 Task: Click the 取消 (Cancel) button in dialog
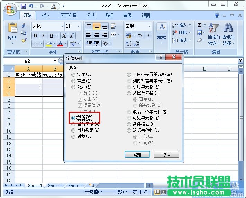[x=166, y=155]
